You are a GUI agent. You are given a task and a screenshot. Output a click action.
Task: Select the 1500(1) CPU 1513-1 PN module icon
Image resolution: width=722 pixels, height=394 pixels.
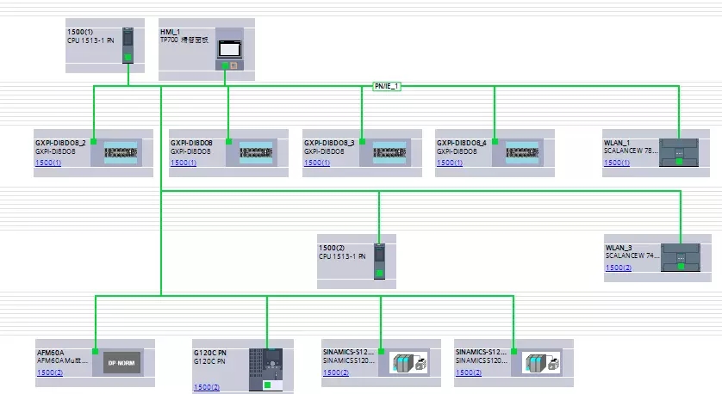[128, 45]
